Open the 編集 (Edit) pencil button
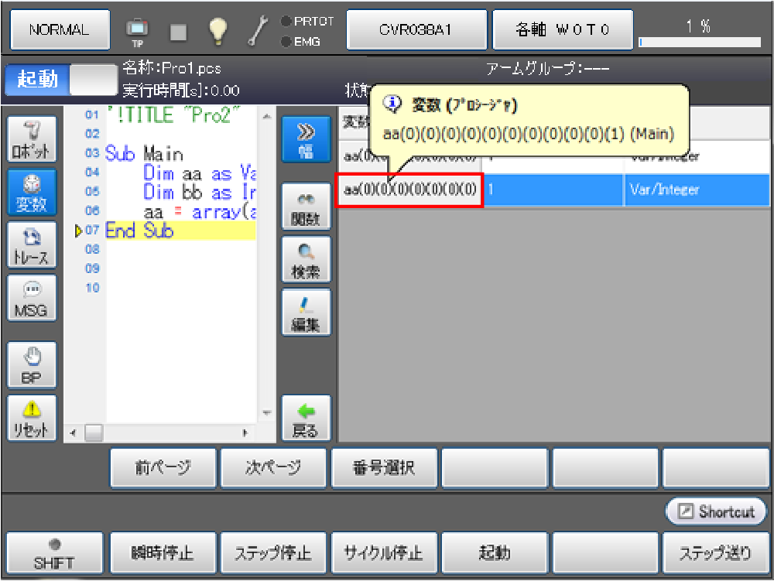This screenshot has width=774, height=581. (x=306, y=313)
